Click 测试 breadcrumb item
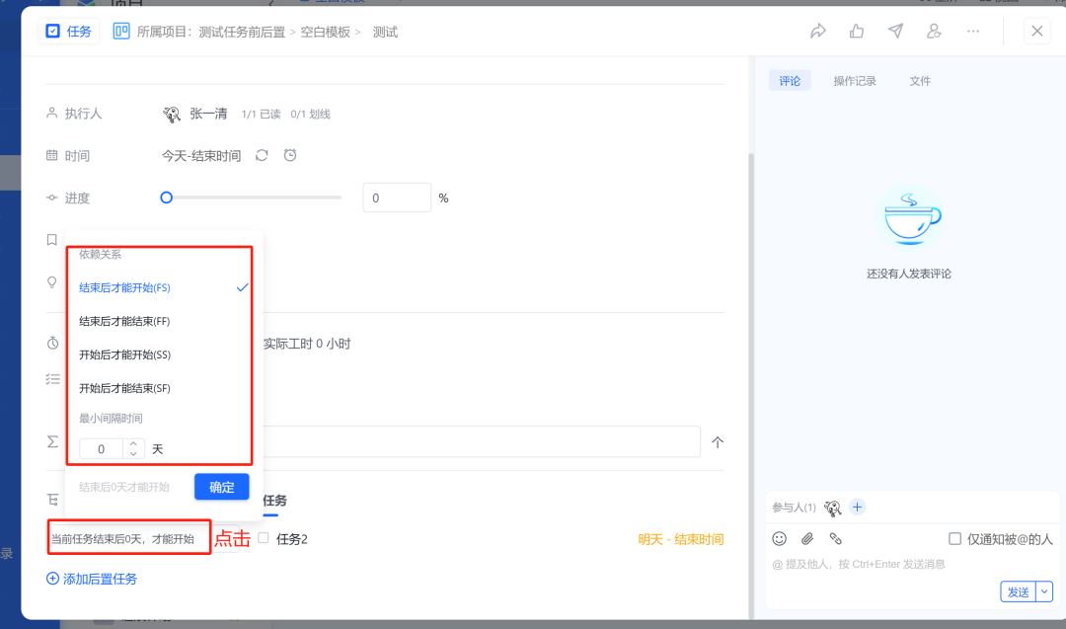 (385, 32)
